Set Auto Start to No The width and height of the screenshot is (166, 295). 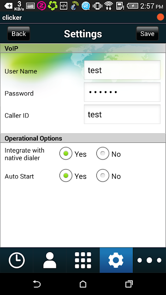point(102,176)
